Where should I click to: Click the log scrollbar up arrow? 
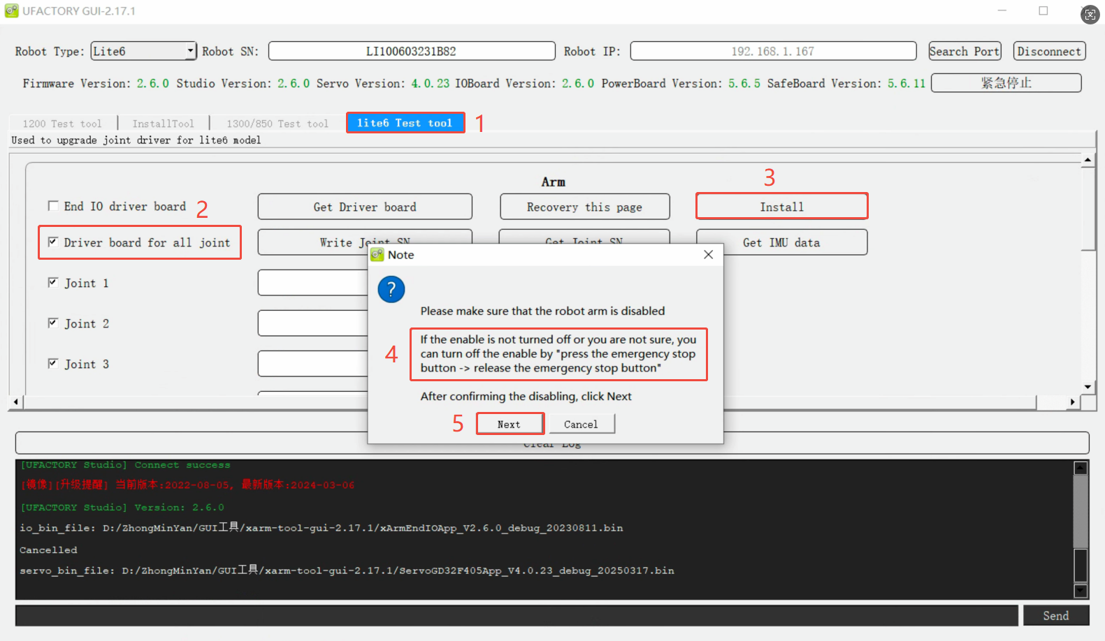tap(1081, 468)
